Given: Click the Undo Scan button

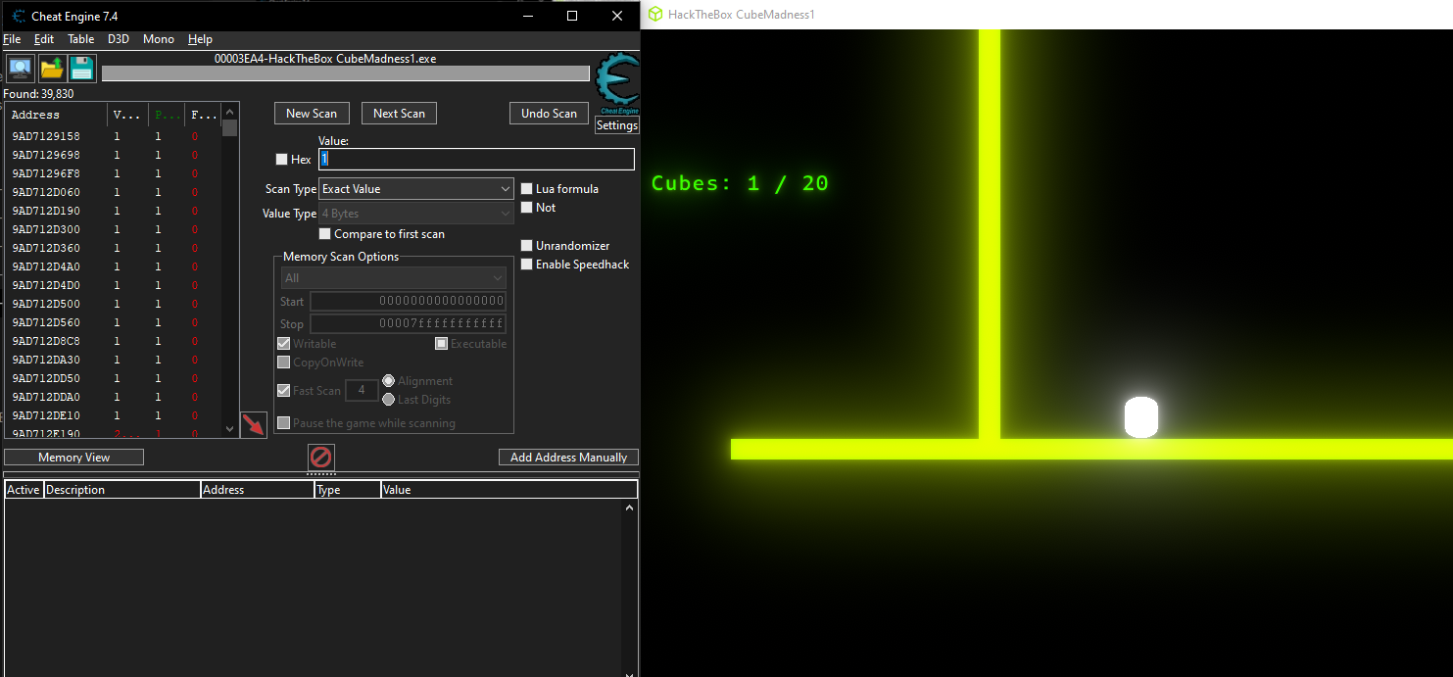Looking at the screenshot, I should (550, 114).
